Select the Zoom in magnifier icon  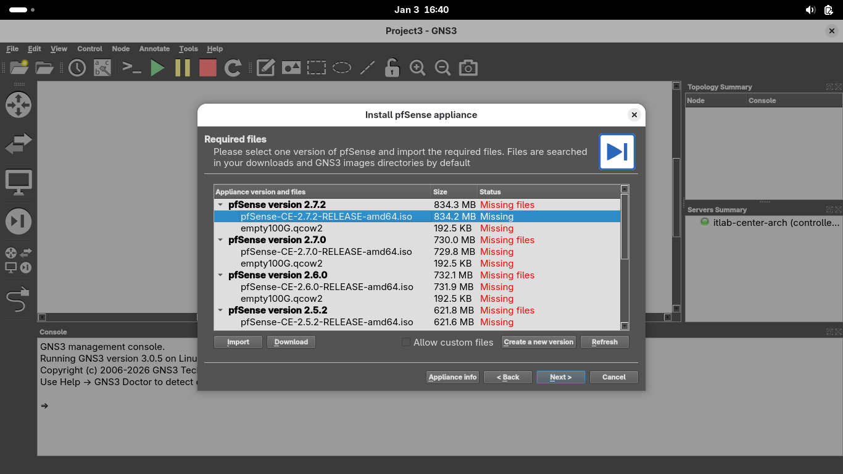418,68
